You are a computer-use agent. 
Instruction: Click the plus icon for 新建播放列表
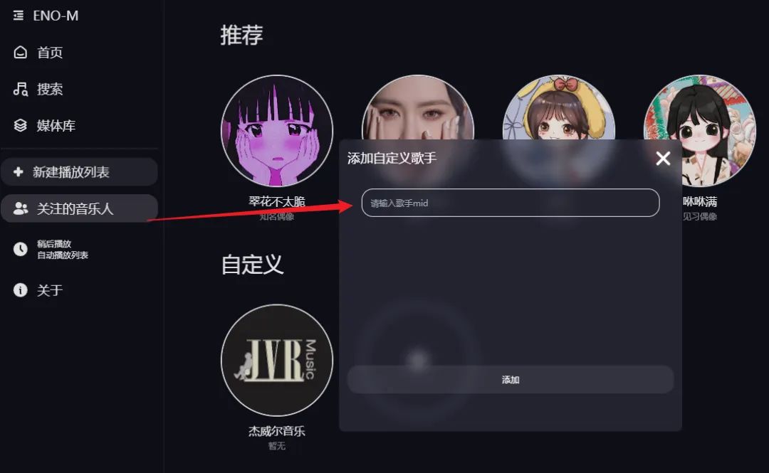(x=19, y=171)
